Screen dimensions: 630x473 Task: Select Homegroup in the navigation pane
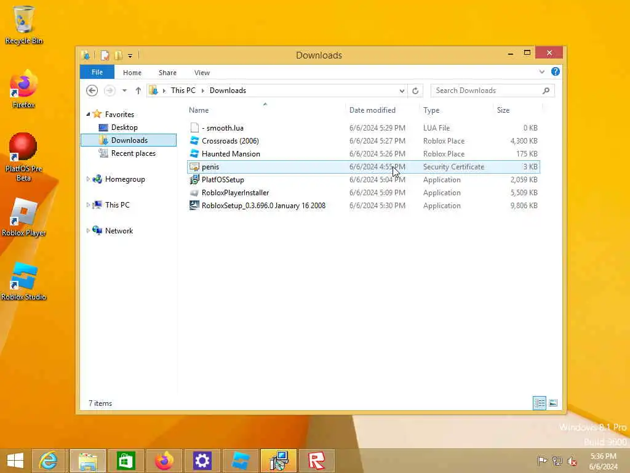coord(124,179)
